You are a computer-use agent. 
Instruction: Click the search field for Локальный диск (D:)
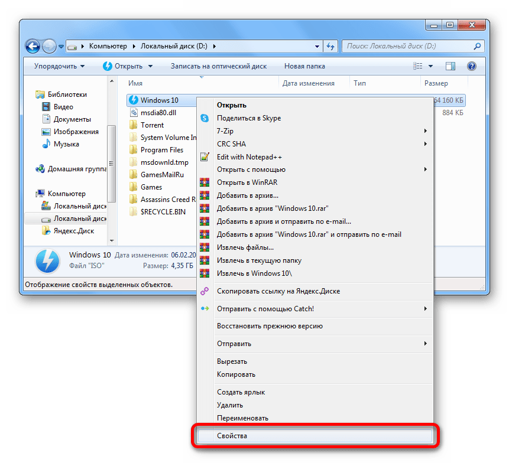tap(408, 45)
